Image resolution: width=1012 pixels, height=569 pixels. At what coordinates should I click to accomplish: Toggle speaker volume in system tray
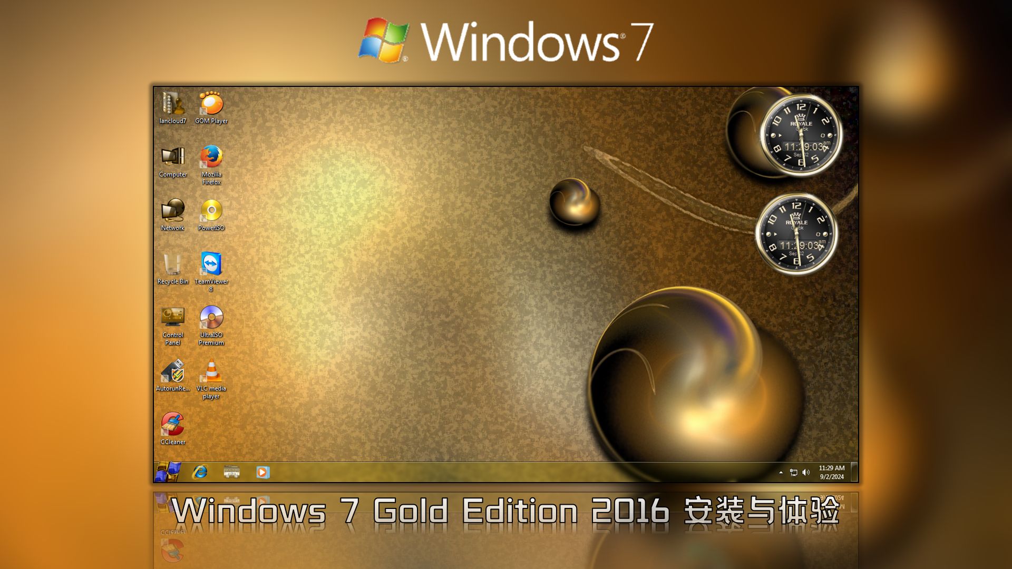pos(805,474)
